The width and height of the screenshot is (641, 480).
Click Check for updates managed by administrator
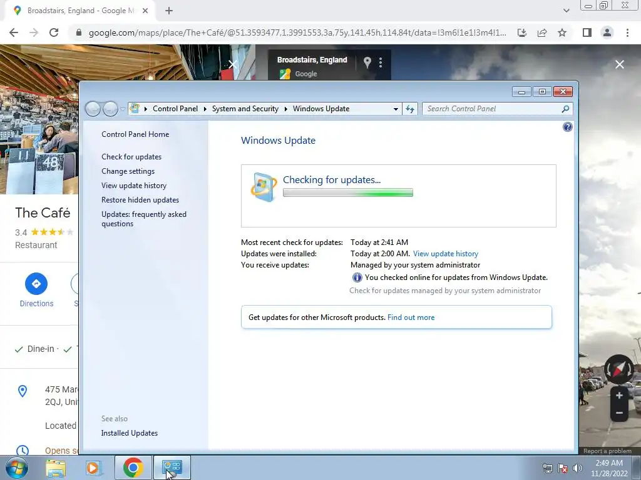(445, 291)
